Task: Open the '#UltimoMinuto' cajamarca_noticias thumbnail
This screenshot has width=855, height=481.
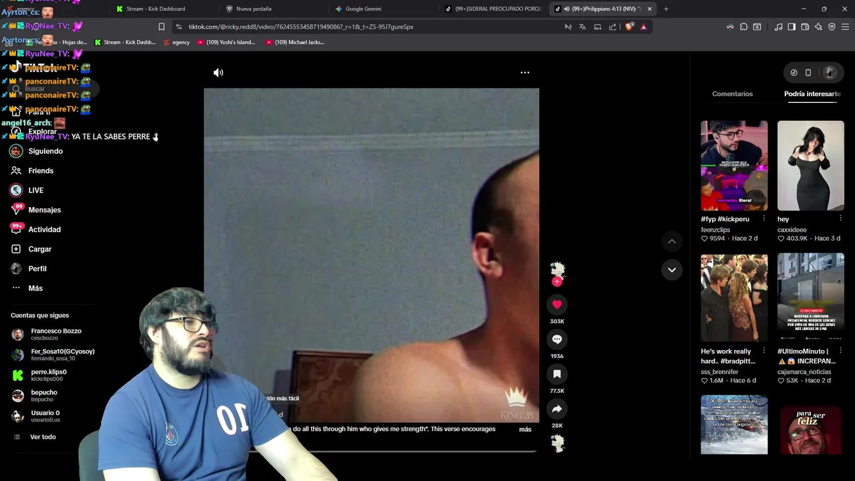Action: point(811,297)
